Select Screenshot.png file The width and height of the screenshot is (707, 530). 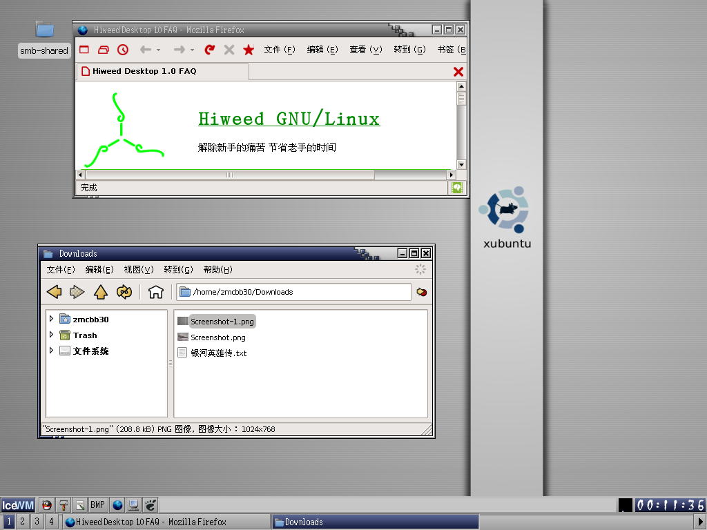tap(212, 337)
